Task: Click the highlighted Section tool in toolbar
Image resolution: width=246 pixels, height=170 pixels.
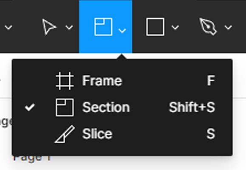Action: pos(103,27)
